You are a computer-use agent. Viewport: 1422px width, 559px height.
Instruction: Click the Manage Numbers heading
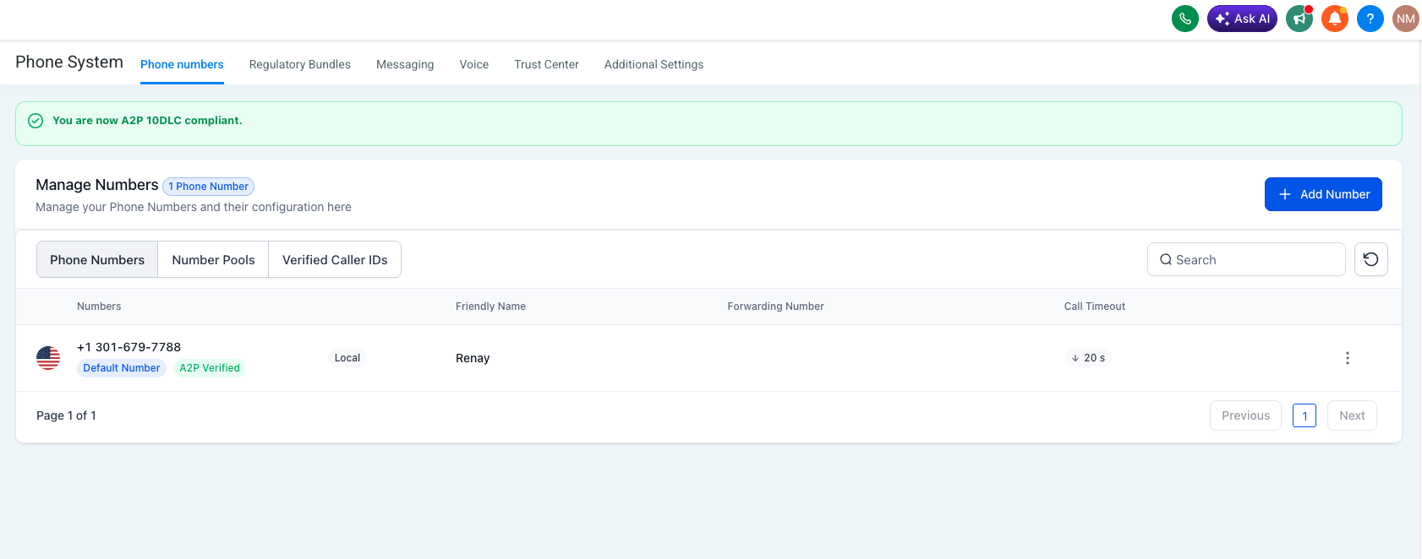pyautogui.click(x=97, y=185)
